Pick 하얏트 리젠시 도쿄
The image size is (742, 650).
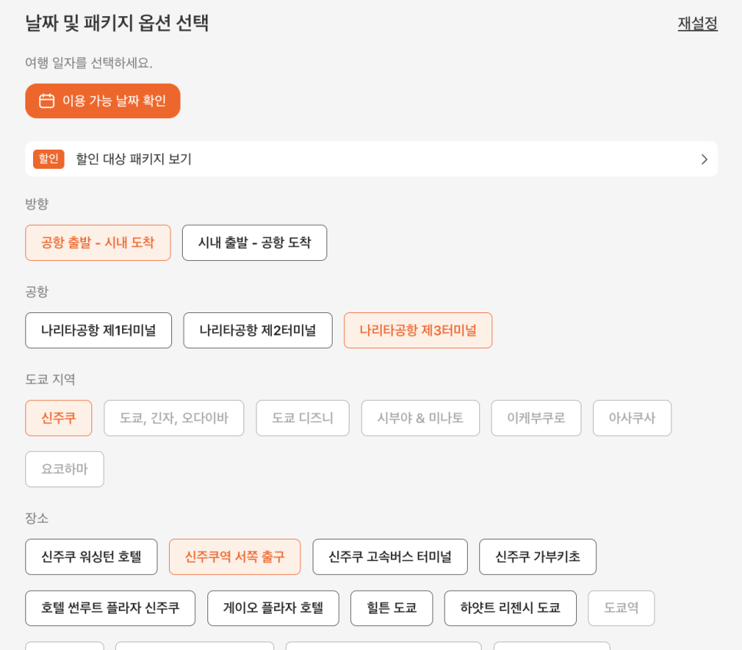click(510, 608)
